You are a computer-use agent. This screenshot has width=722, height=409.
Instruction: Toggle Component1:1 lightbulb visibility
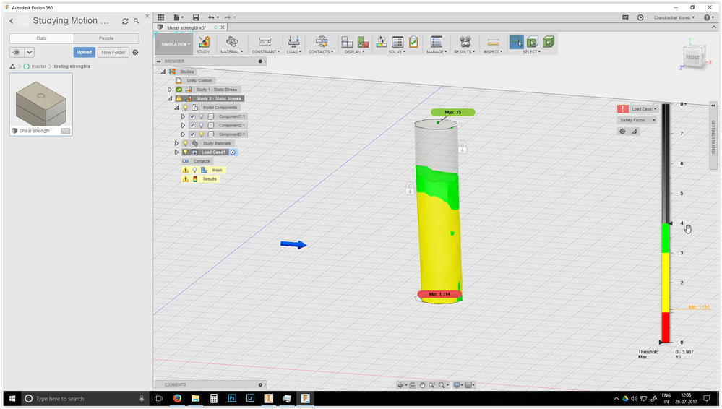pyautogui.click(x=201, y=116)
